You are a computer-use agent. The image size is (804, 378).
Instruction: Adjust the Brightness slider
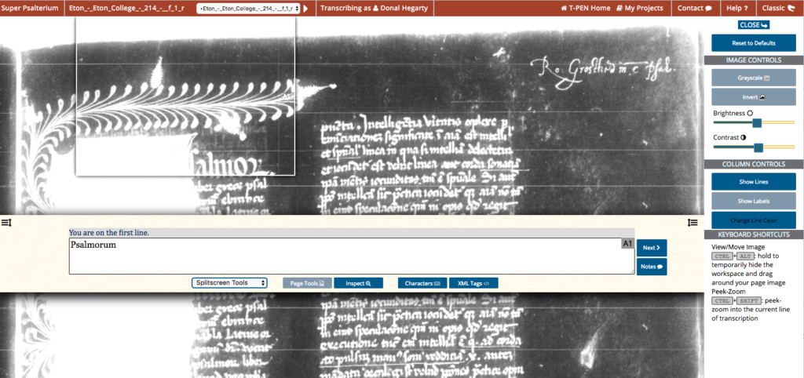click(756, 123)
